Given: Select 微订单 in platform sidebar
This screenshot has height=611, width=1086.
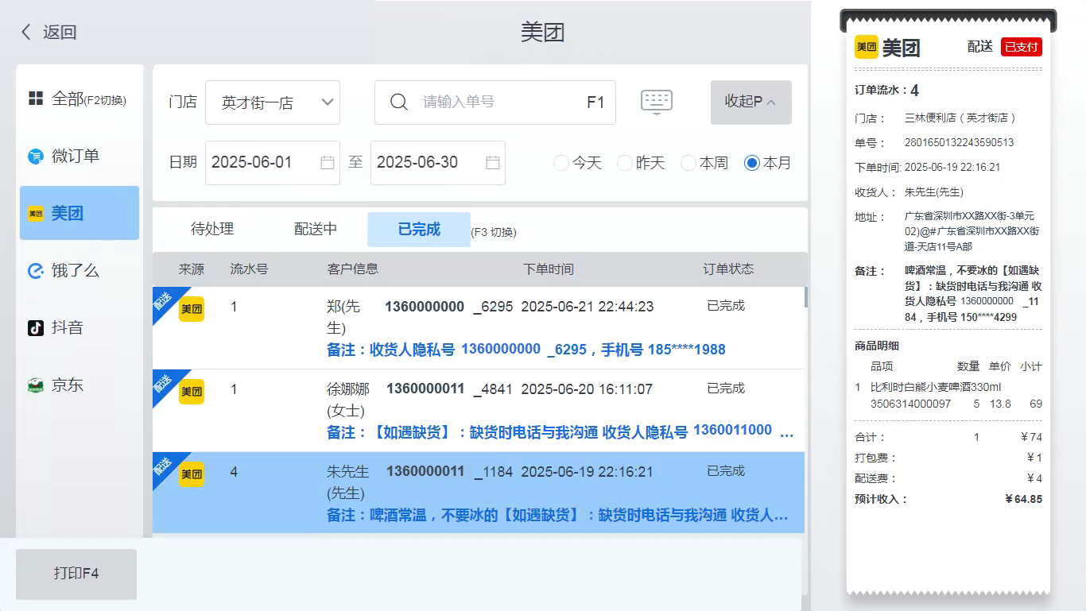Looking at the screenshot, I should pyautogui.click(x=80, y=157).
